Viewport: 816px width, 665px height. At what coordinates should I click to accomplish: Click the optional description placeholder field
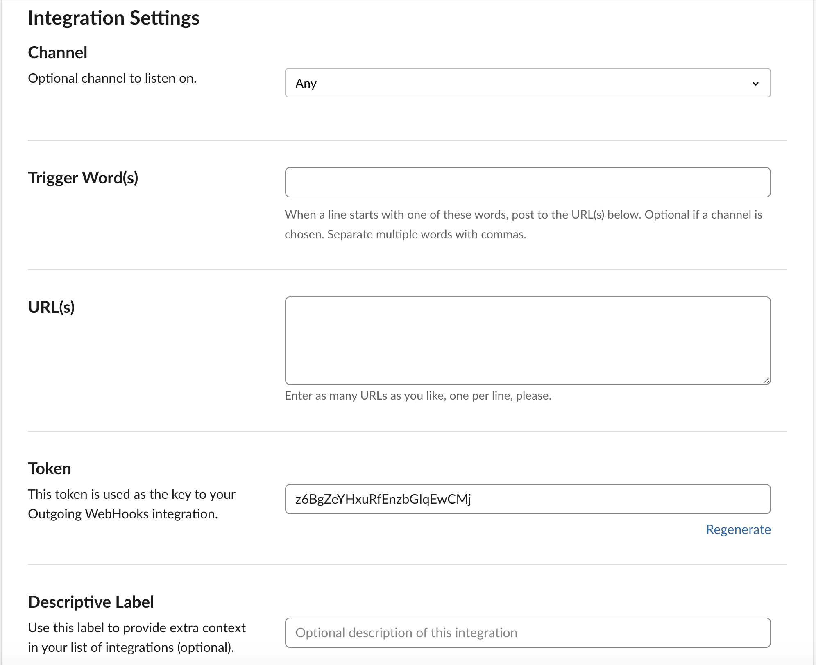click(528, 633)
